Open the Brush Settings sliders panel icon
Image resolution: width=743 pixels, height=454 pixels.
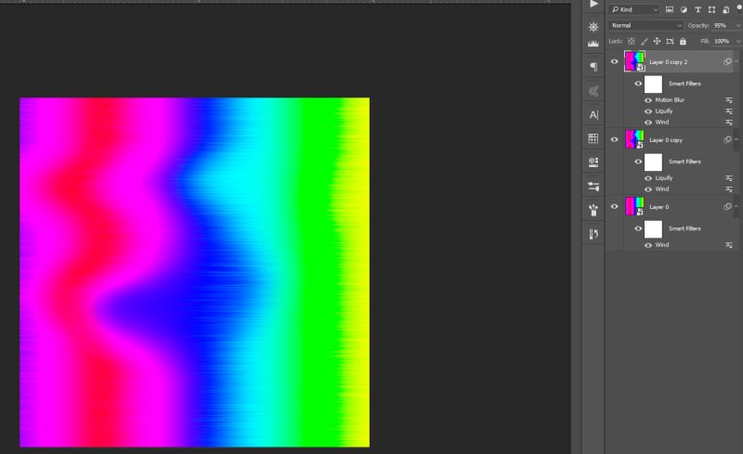593,187
